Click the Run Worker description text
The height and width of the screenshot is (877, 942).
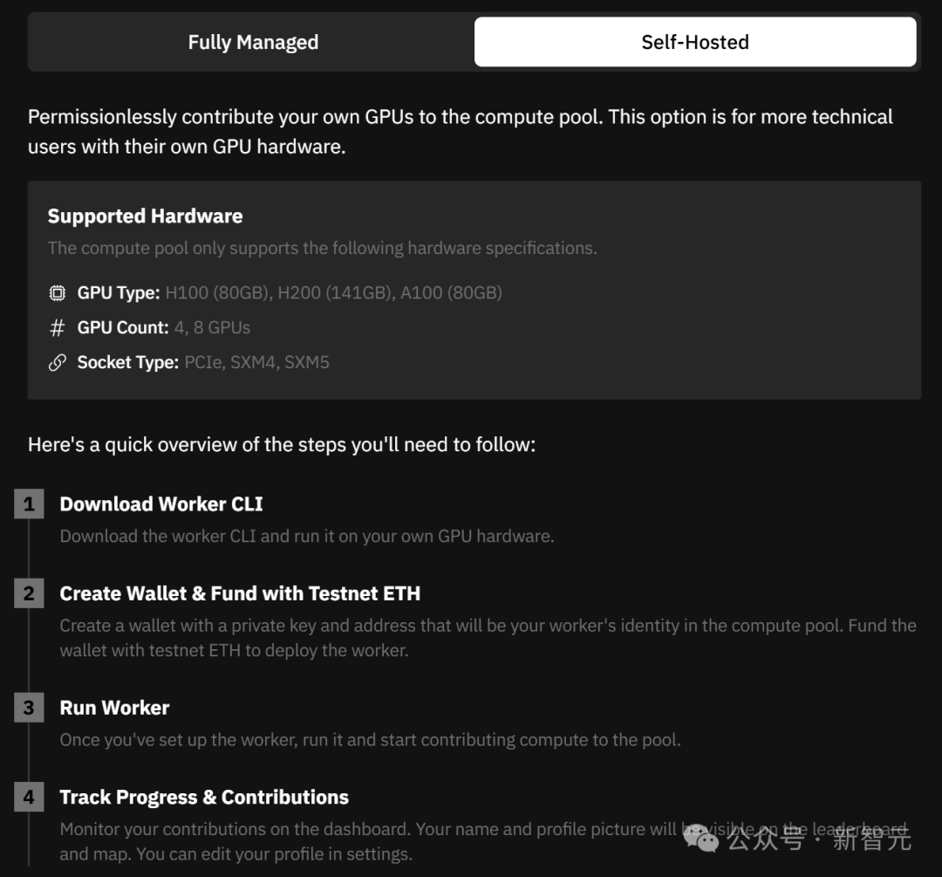pos(370,740)
